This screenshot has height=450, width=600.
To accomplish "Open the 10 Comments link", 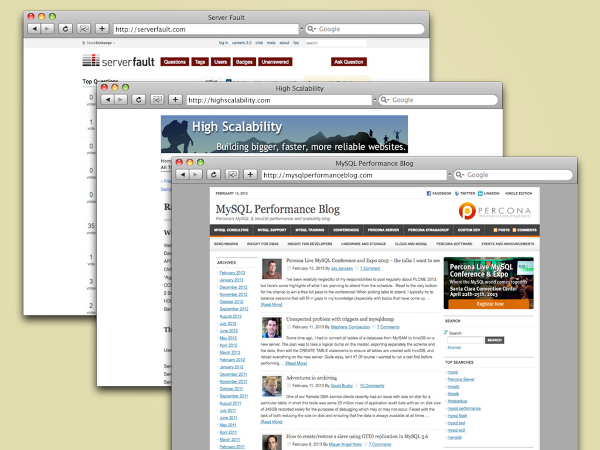I will [x=372, y=386].
